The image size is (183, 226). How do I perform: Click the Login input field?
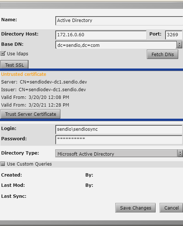point(119,129)
